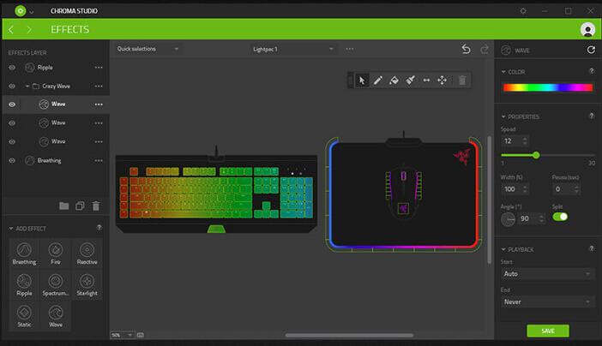This screenshot has width=602, height=346.
Task: Click the Width percentage input field
Action: 512,188
